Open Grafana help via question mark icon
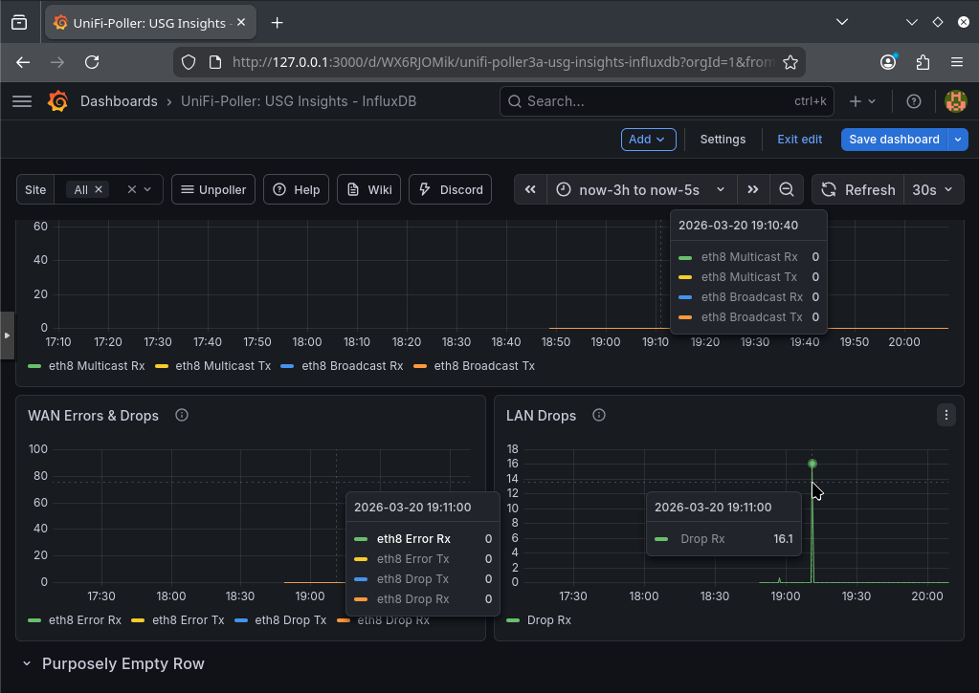 [913, 100]
